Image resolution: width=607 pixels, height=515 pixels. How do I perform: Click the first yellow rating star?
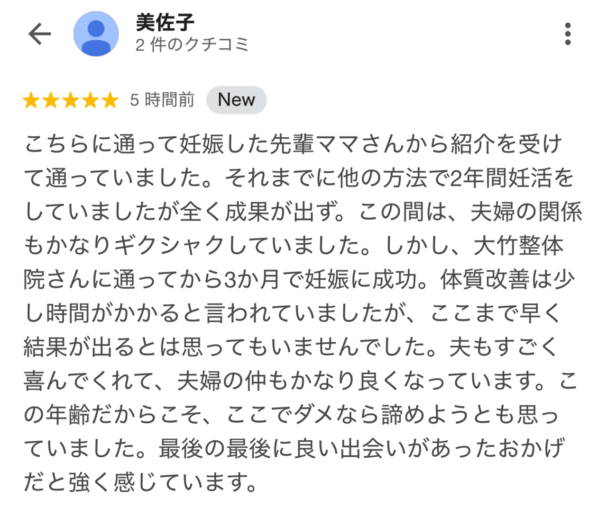[31, 100]
